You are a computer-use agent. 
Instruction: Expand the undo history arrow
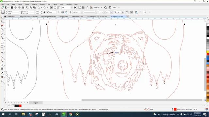41,7
